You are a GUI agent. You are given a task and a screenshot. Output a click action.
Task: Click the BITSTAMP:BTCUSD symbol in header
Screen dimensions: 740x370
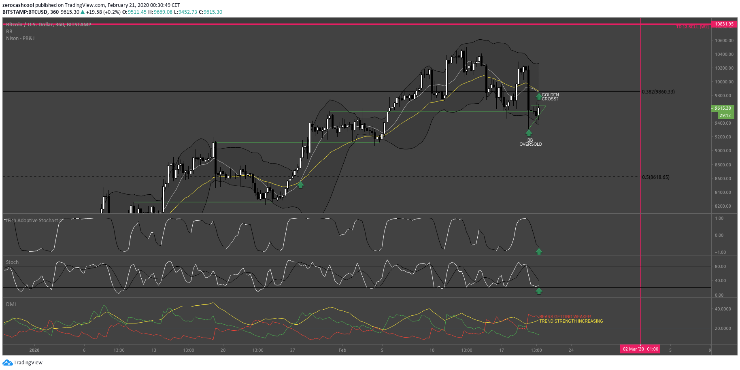(25, 12)
